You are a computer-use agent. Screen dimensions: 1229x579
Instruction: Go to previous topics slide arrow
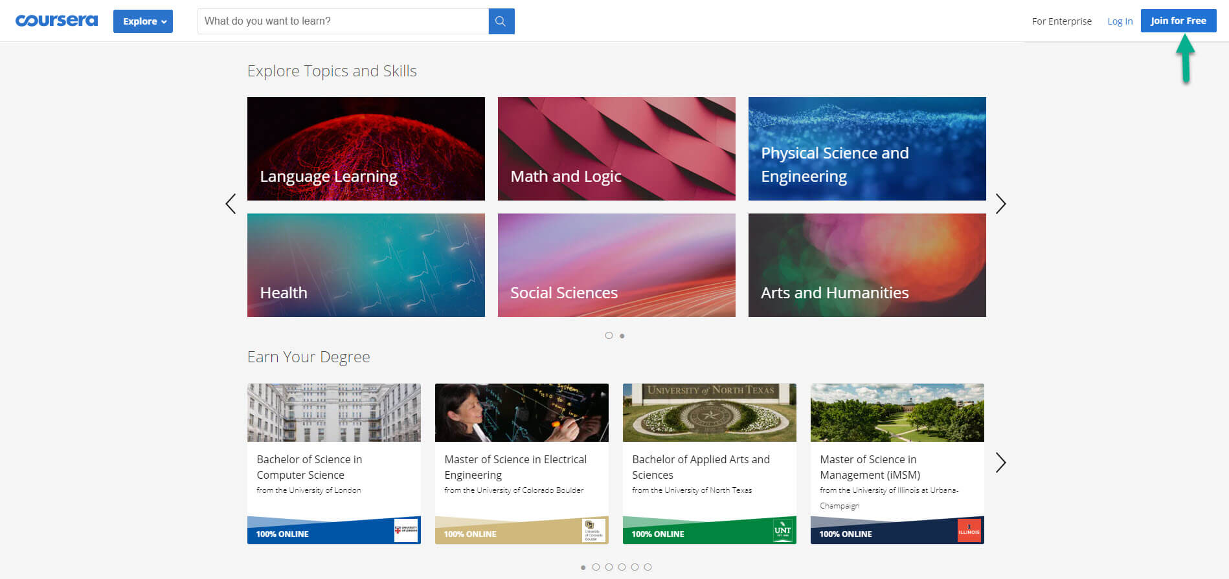pos(231,204)
